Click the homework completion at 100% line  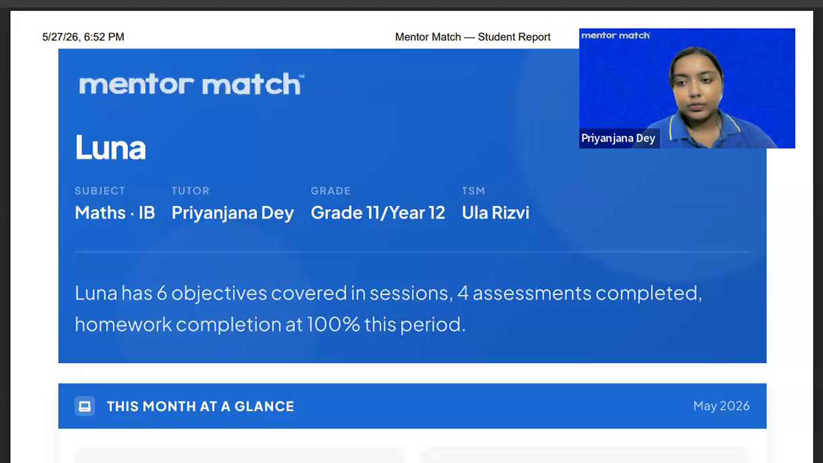point(270,325)
